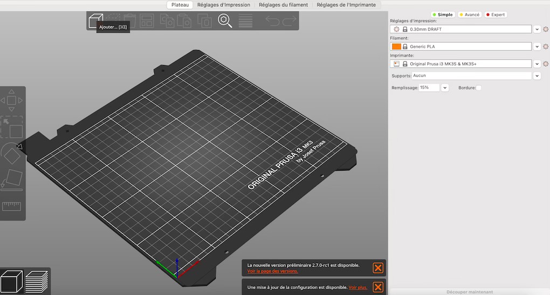Click the Supports field showing Aucun

[x=471, y=76]
